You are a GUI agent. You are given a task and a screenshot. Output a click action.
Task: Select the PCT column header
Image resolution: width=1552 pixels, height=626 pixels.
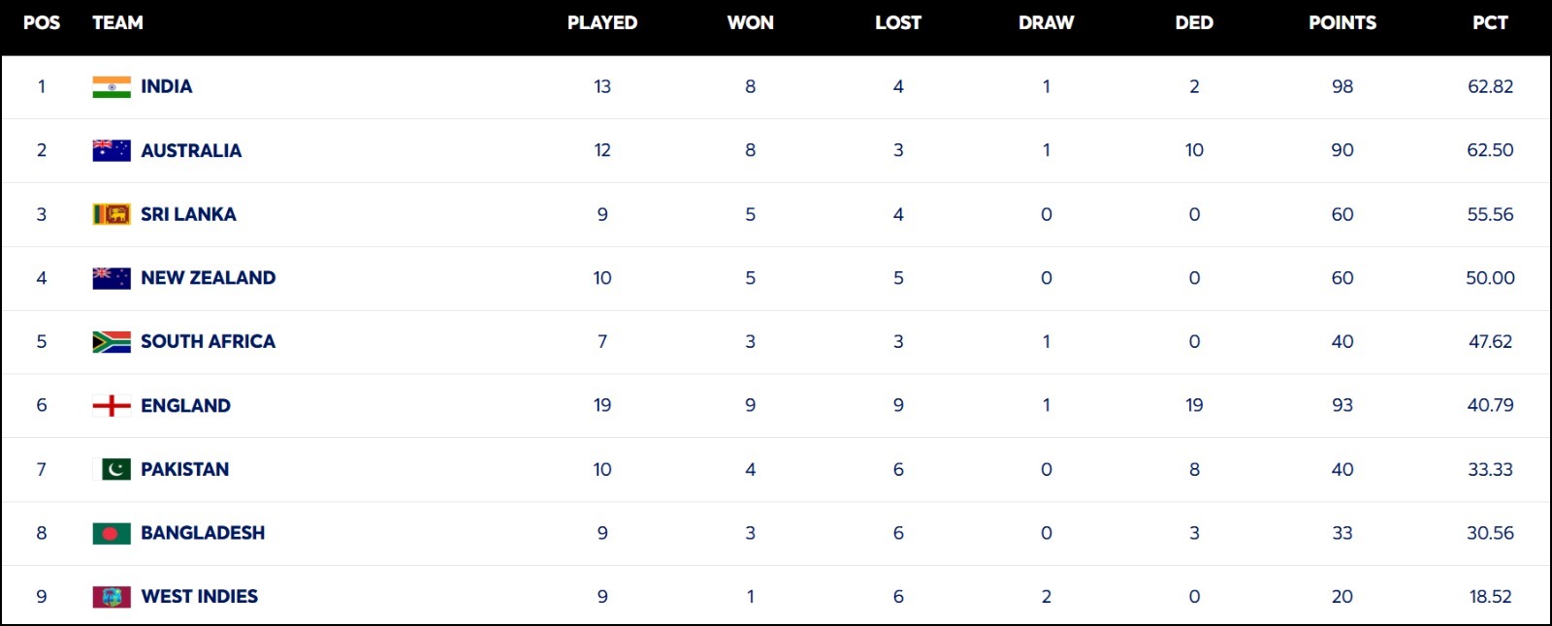coord(1490,22)
